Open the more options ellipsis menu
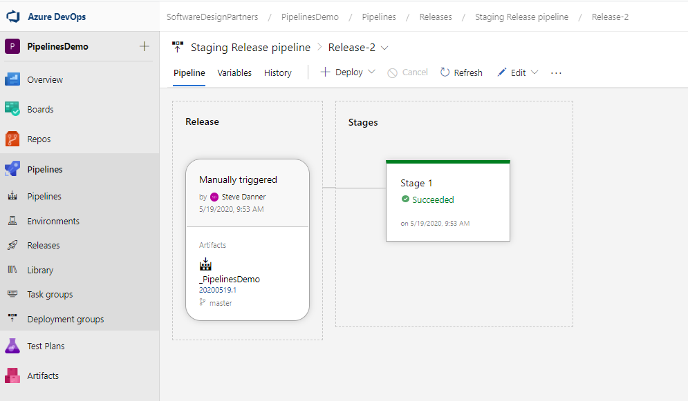 click(x=556, y=72)
